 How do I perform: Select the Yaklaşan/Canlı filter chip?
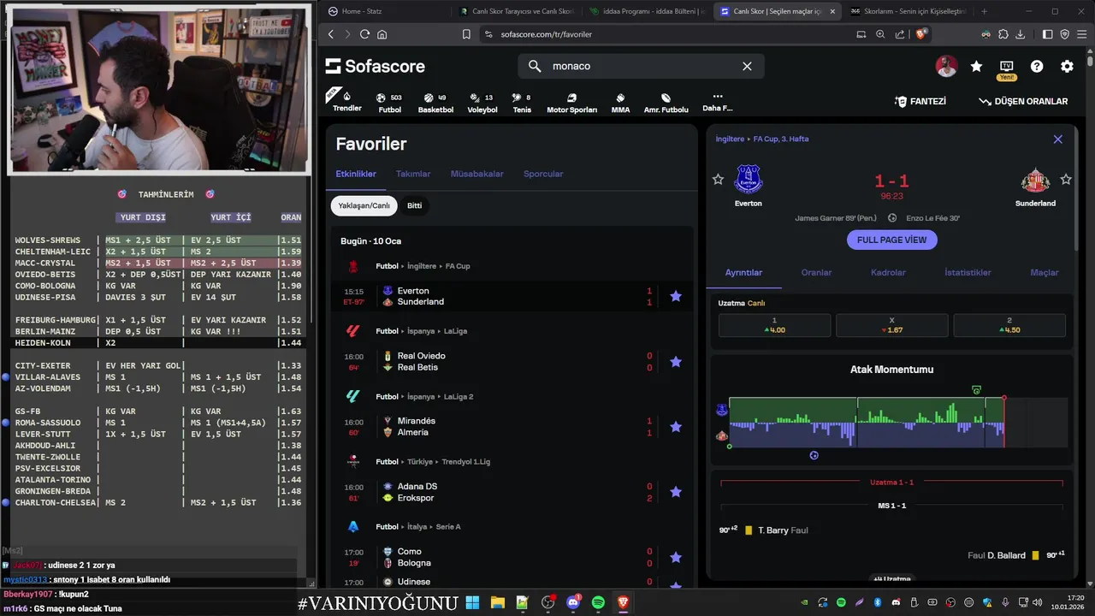pos(364,205)
